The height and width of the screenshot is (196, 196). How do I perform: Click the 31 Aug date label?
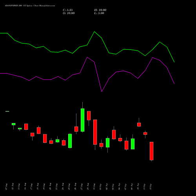click(94, 187)
